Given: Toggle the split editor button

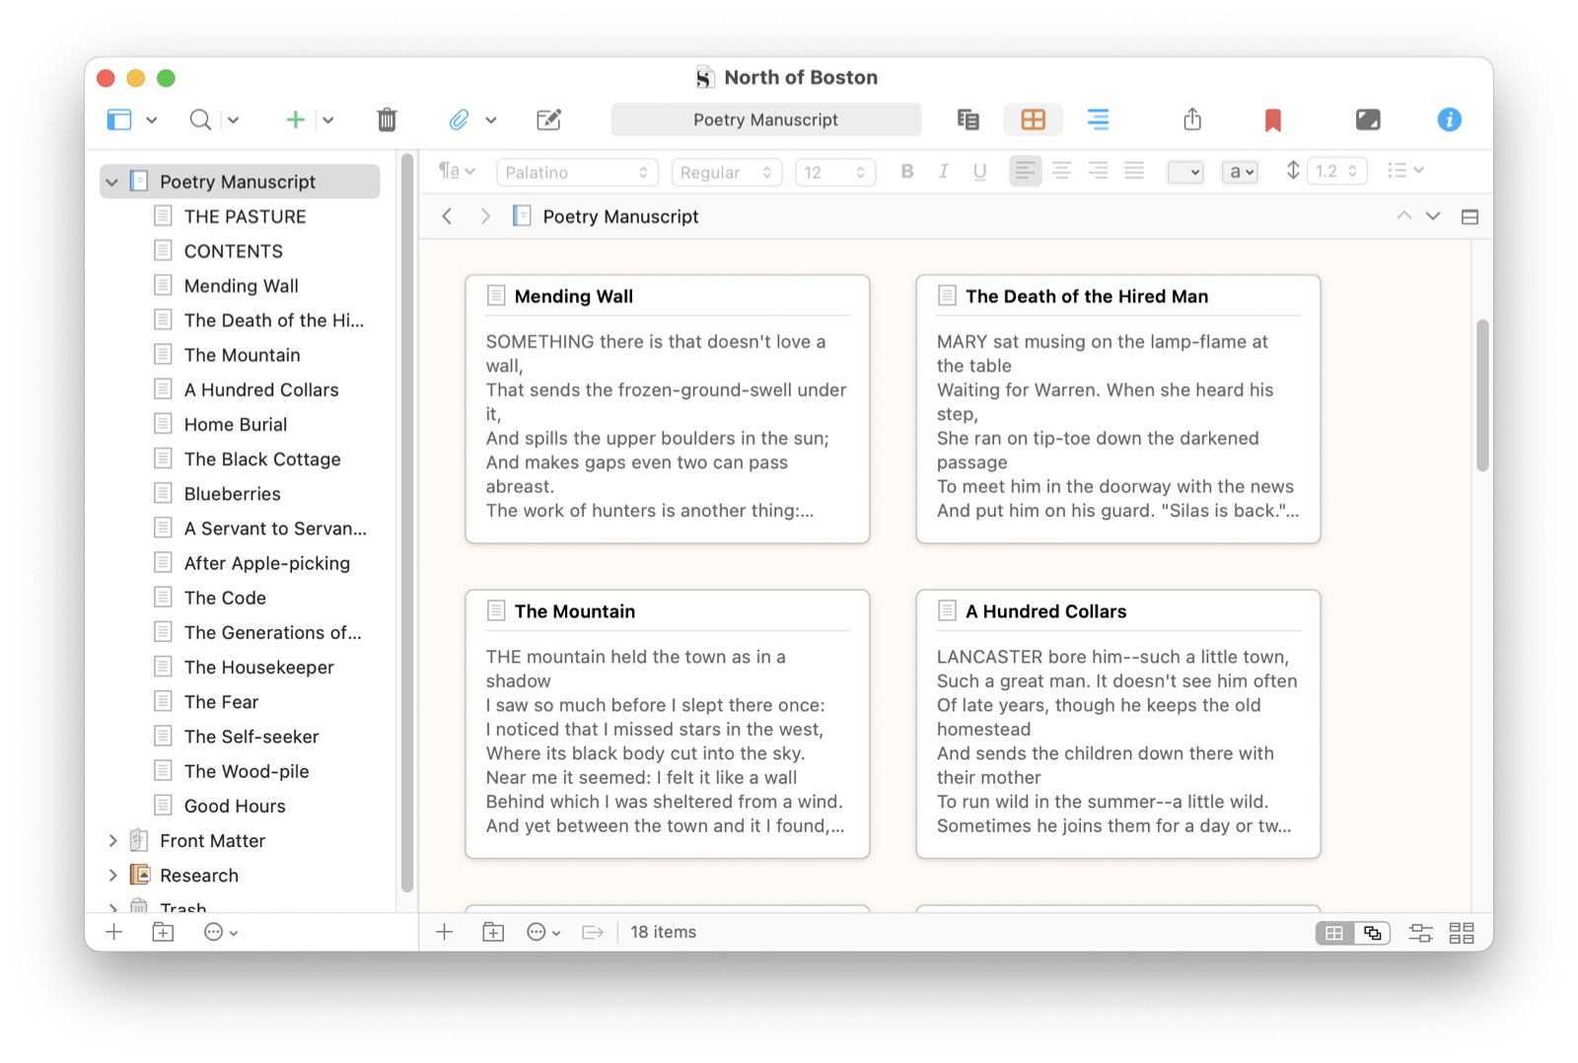Looking at the screenshot, I should pos(1470,217).
